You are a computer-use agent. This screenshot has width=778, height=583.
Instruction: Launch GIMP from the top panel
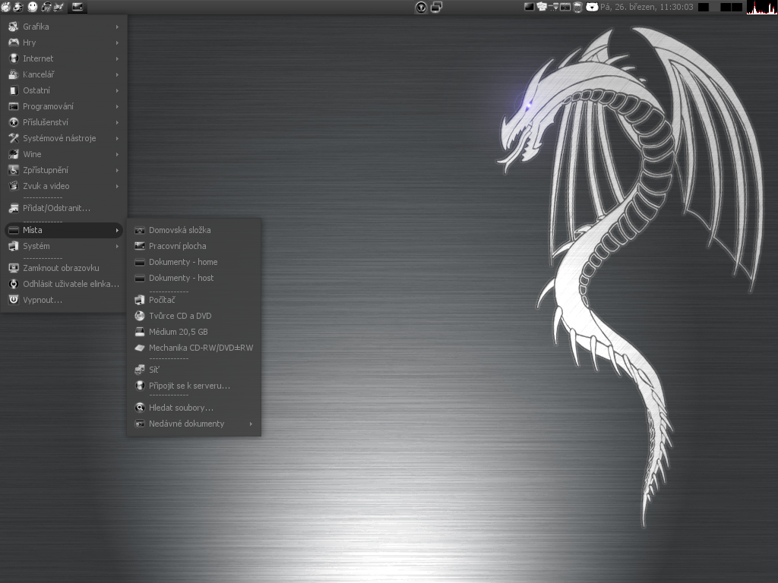[59, 7]
